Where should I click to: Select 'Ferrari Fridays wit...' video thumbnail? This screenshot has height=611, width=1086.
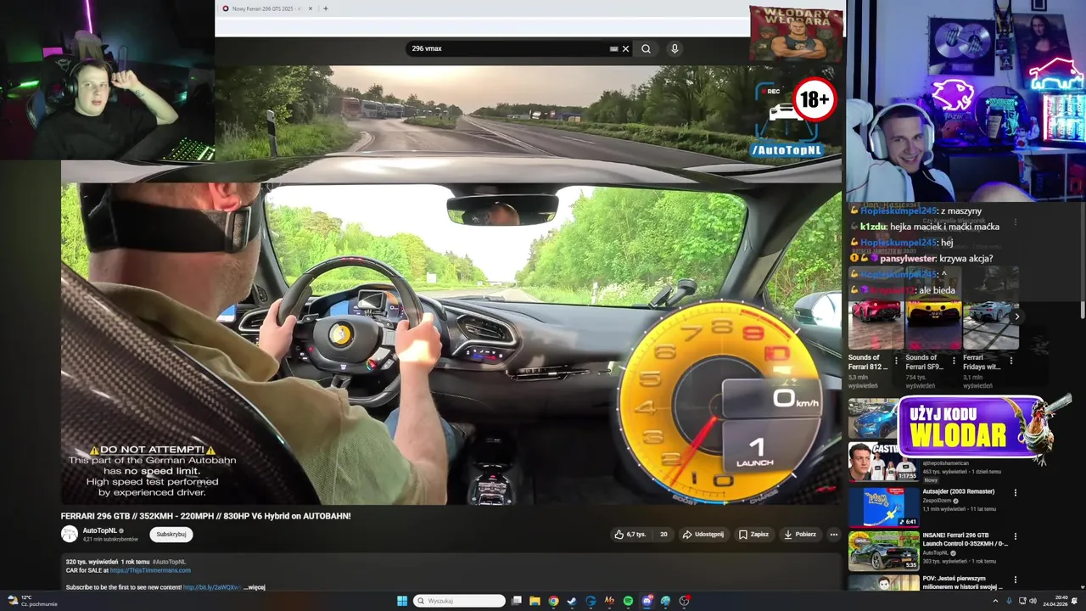pyautogui.click(x=990, y=321)
